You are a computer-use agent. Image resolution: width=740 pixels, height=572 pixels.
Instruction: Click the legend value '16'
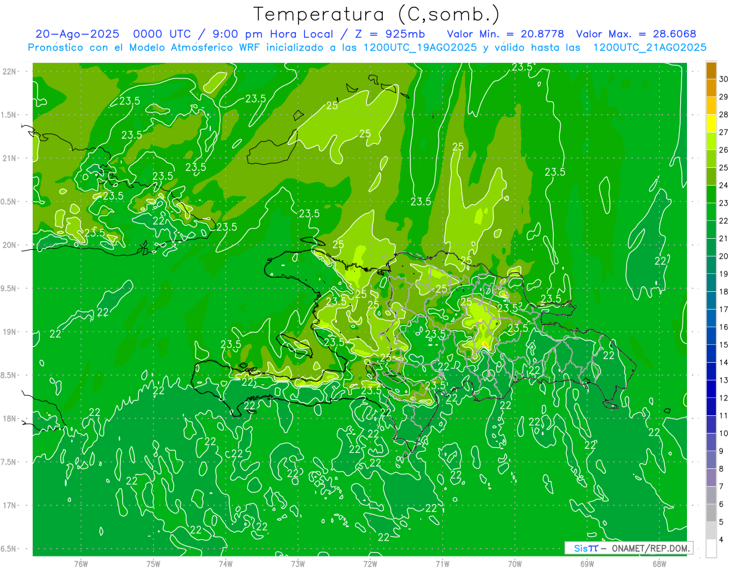[724, 327]
